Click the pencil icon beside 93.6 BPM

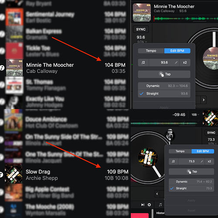[176, 62]
